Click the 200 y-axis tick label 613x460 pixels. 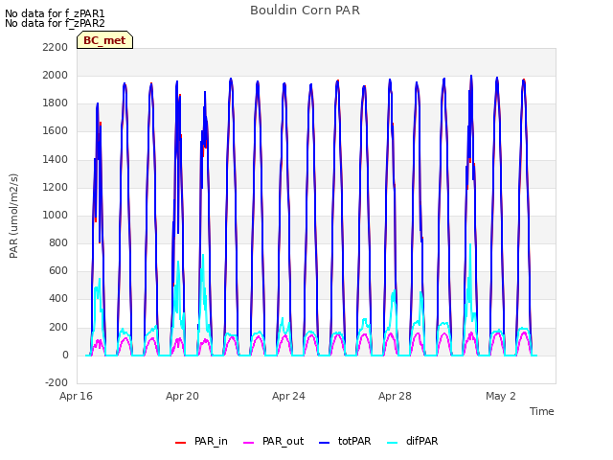58,328
